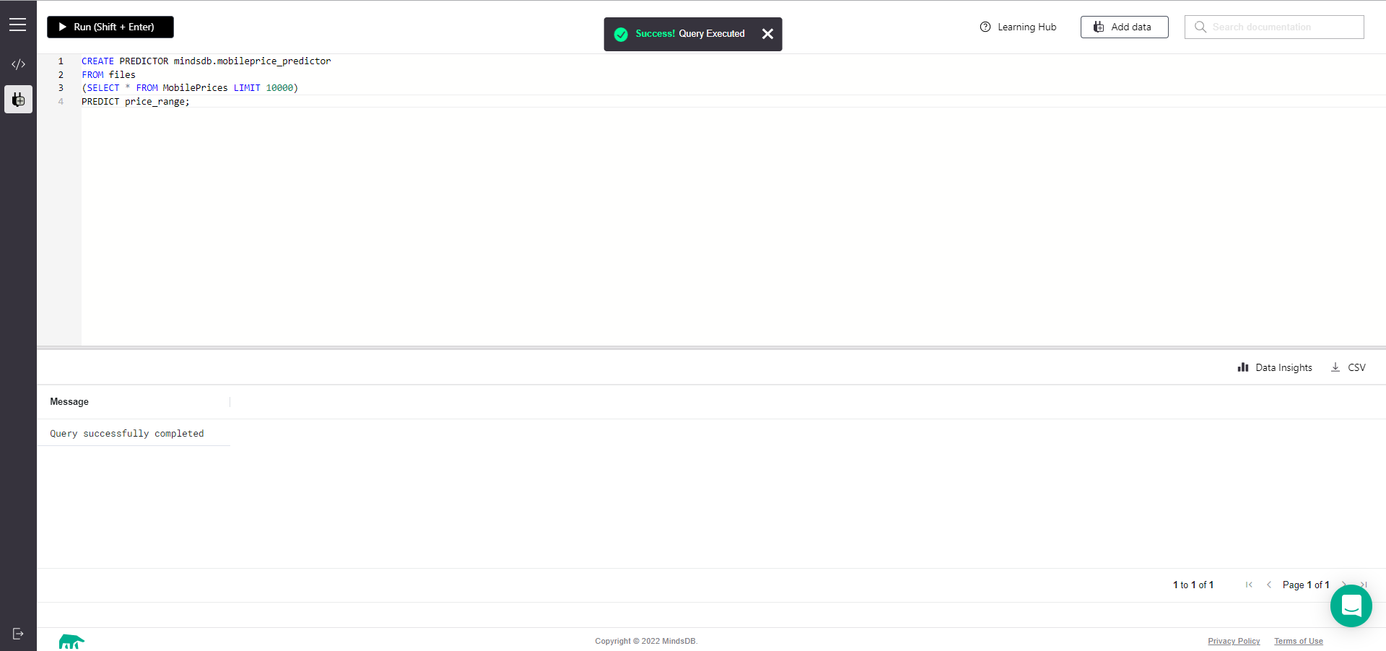Download results as CSV
The height and width of the screenshot is (651, 1386).
point(1348,367)
